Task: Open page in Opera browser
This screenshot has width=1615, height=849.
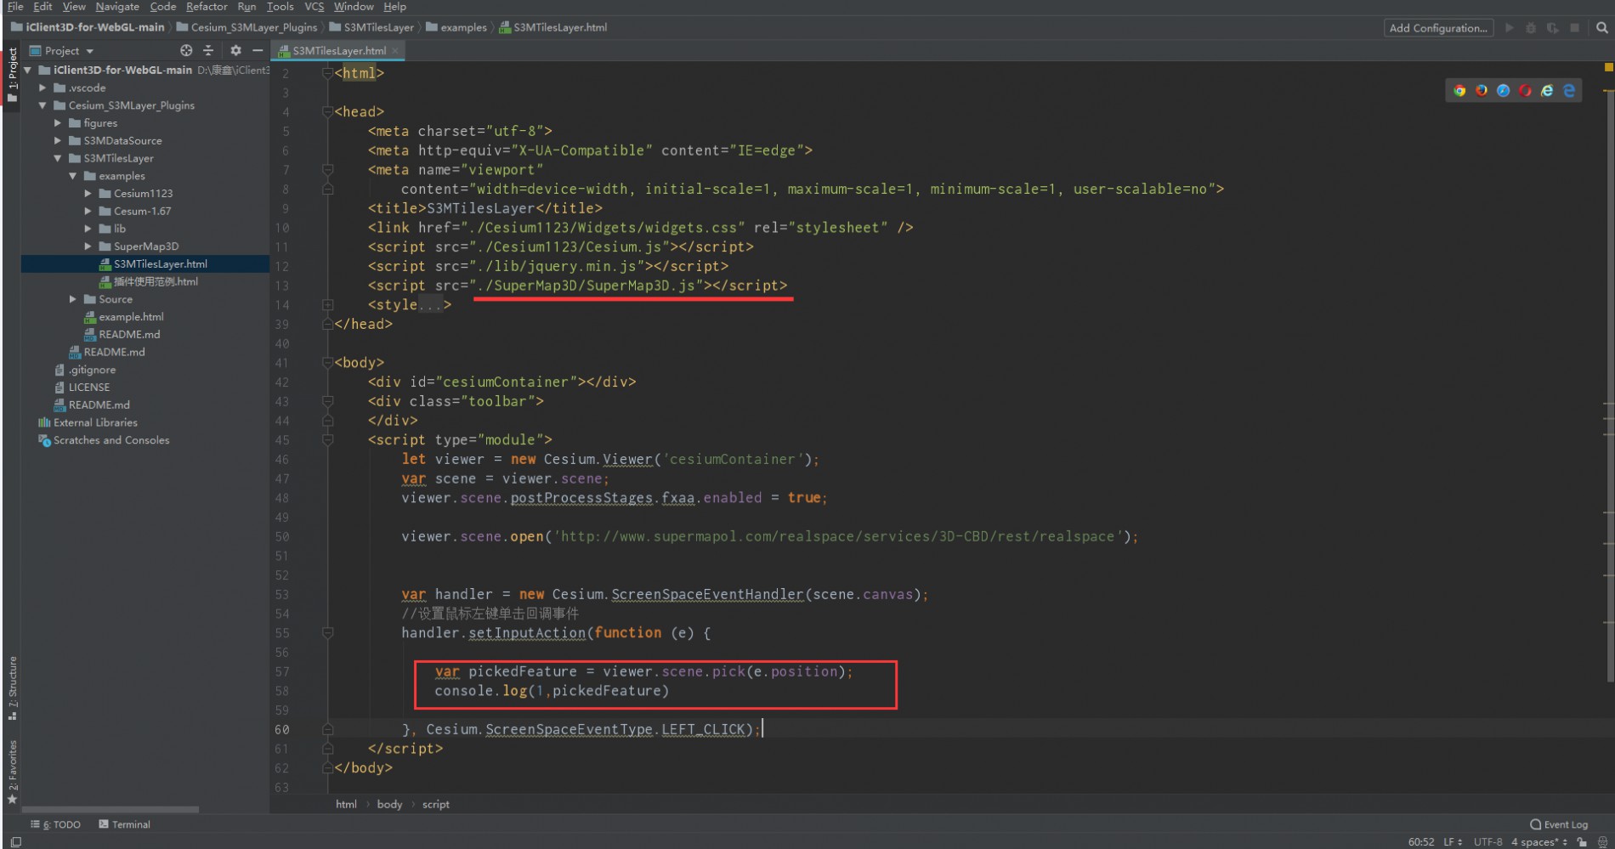Action: point(1526,91)
